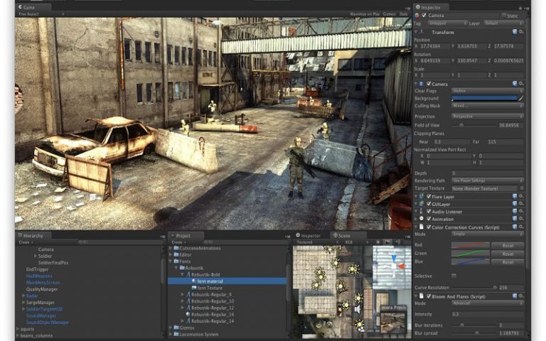Select the Hierarchy tab
The height and width of the screenshot is (341, 546).
(x=33, y=235)
